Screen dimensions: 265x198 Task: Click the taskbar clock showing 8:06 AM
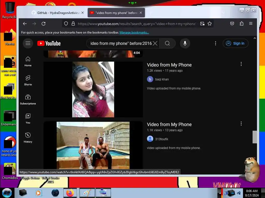click(252, 193)
